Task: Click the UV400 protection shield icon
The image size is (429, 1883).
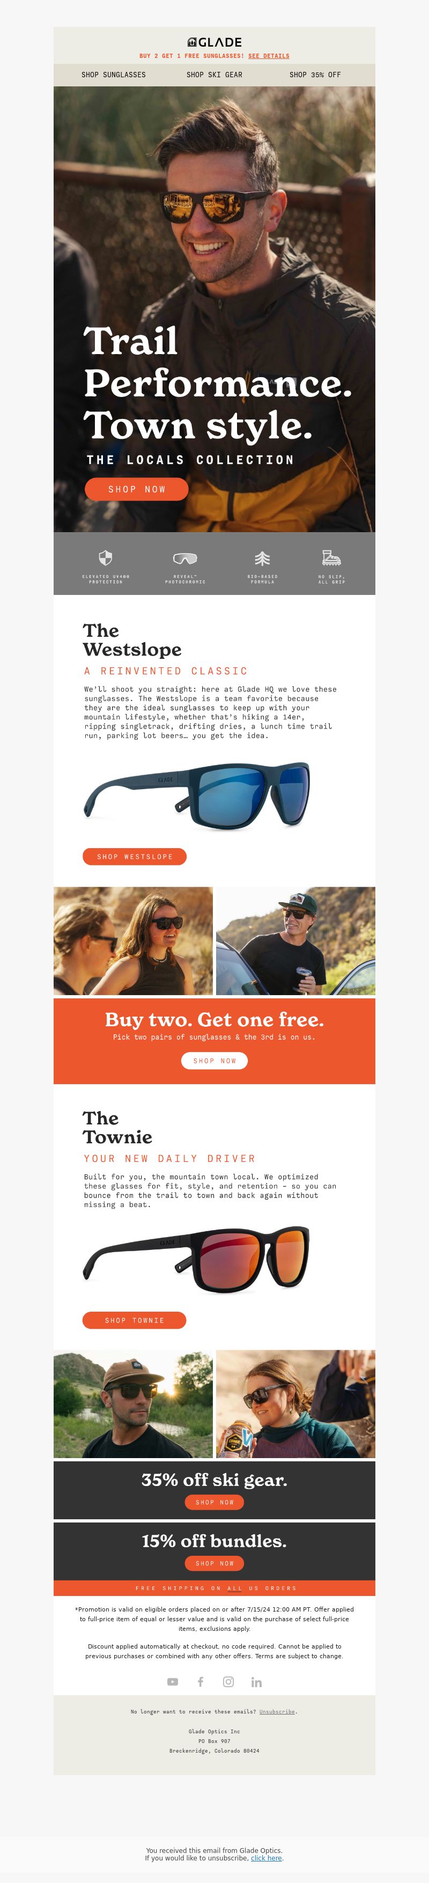Action: tap(105, 558)
